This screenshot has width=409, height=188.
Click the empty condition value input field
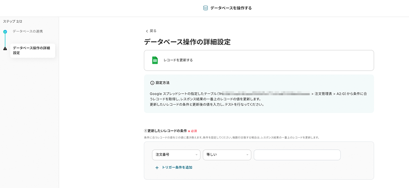pos(297,155)
